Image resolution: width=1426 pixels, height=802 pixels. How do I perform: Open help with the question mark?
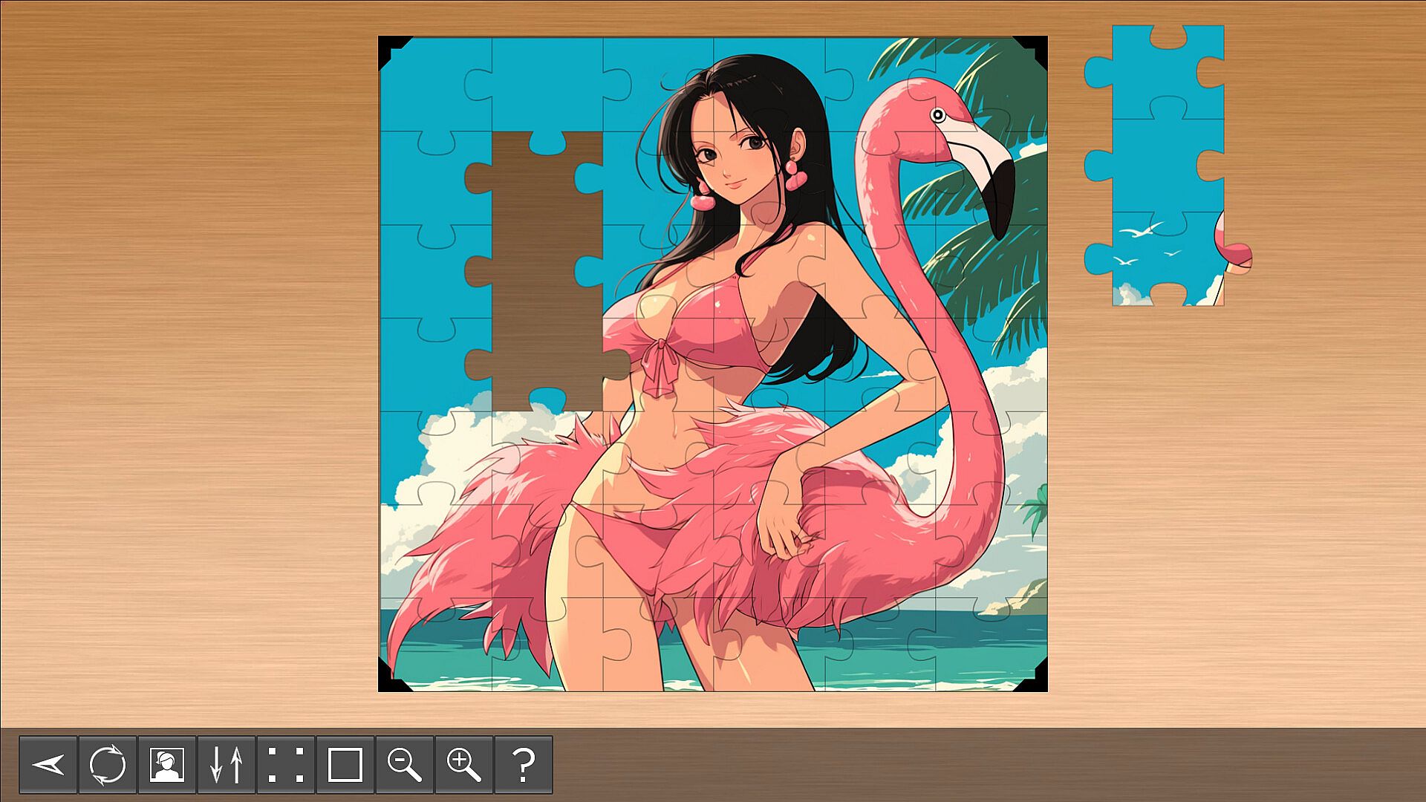(524, 764)
